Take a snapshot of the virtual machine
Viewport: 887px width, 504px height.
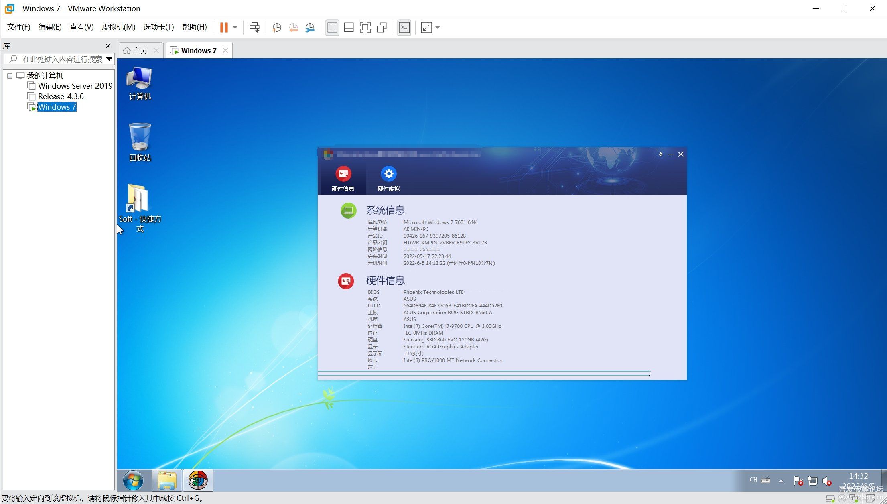click(x=277, y=27)
